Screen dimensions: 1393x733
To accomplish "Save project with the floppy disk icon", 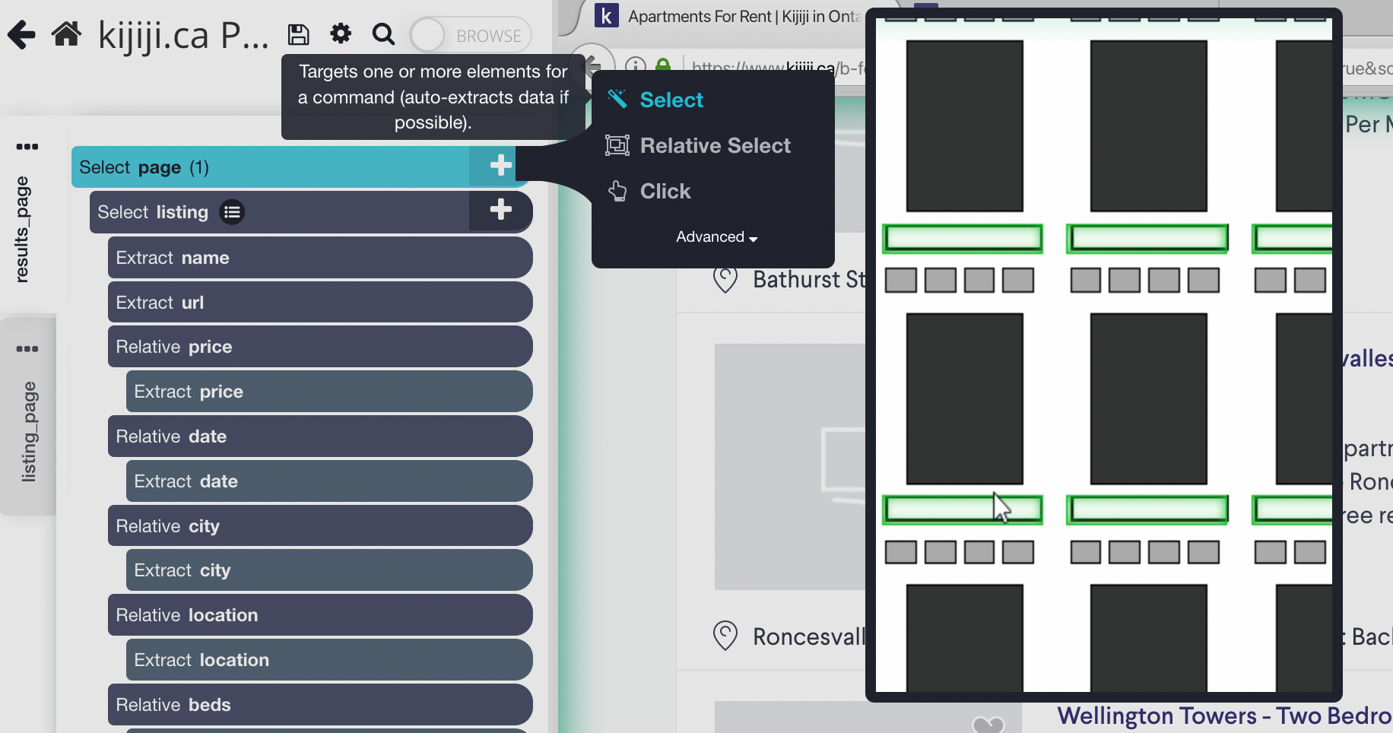I will 298,34.
